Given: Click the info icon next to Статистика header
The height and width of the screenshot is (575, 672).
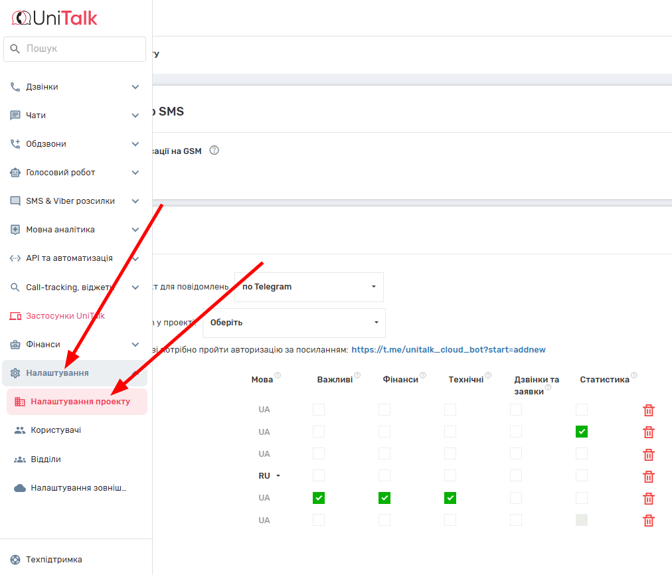Looking at the screenshot, I should [x=634, y=376].
